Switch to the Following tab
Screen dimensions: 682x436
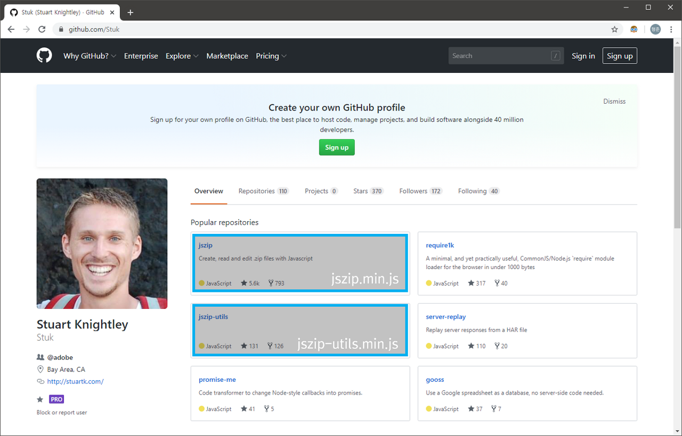coord(479,191)
